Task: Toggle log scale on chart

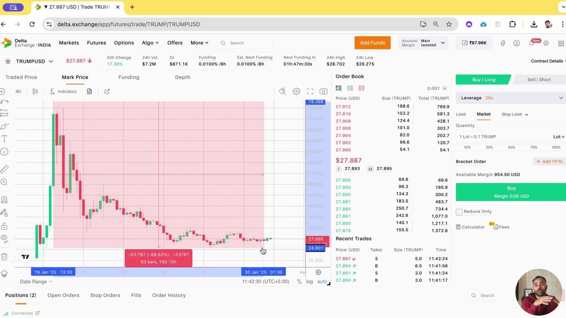Action: pyautogui.click(x=310, y=281)
